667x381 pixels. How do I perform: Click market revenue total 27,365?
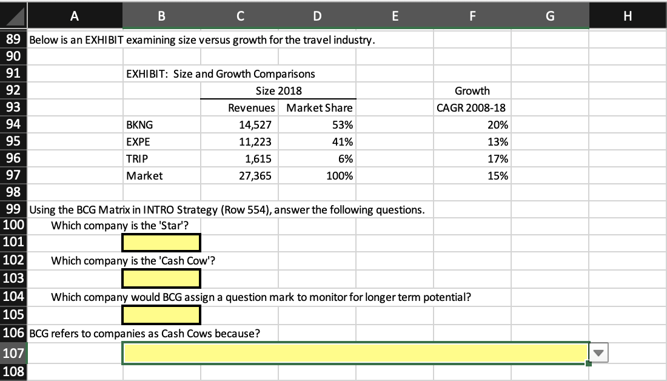click(240, 176)
